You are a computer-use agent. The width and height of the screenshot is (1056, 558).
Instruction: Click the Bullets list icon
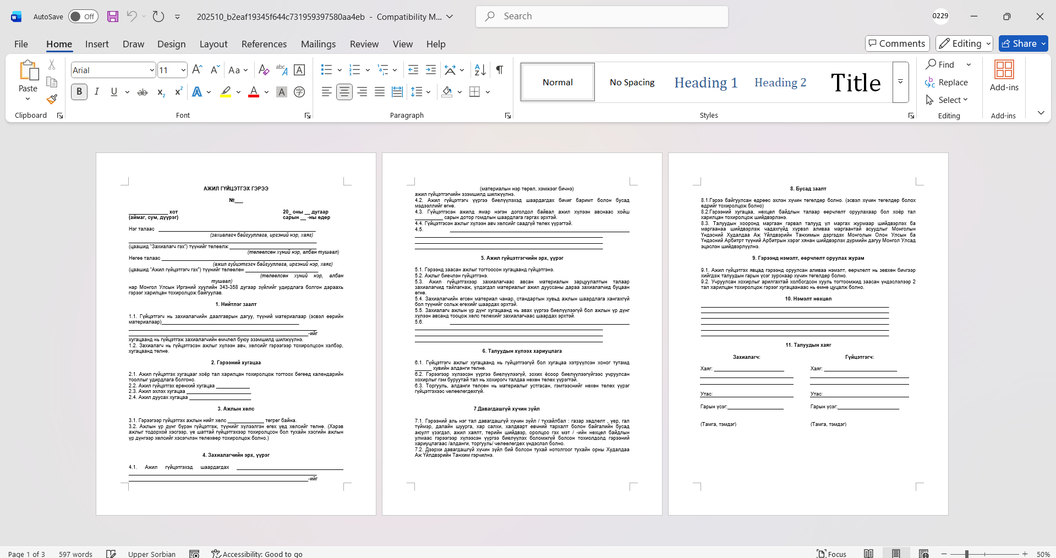coord(326,70)
